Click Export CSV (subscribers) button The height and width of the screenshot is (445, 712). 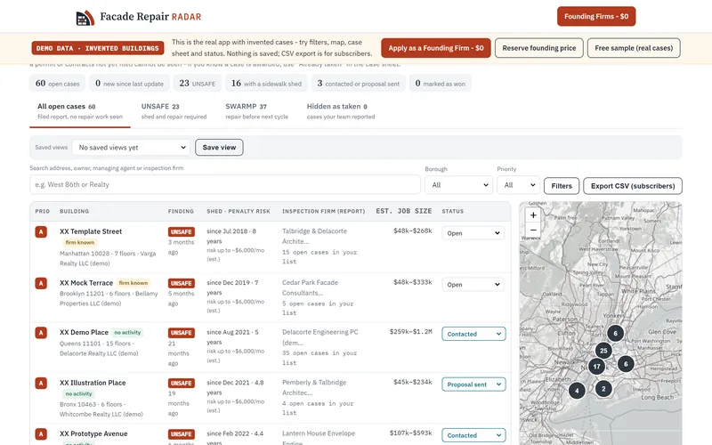coord(633,186)
